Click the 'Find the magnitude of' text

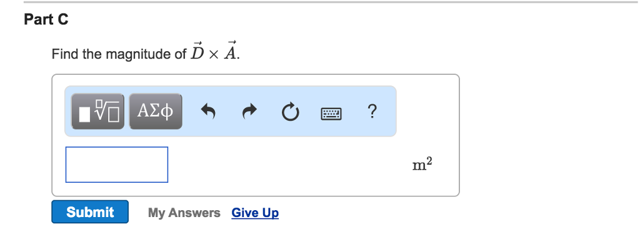pyautogui.click(x=119, y=54)
